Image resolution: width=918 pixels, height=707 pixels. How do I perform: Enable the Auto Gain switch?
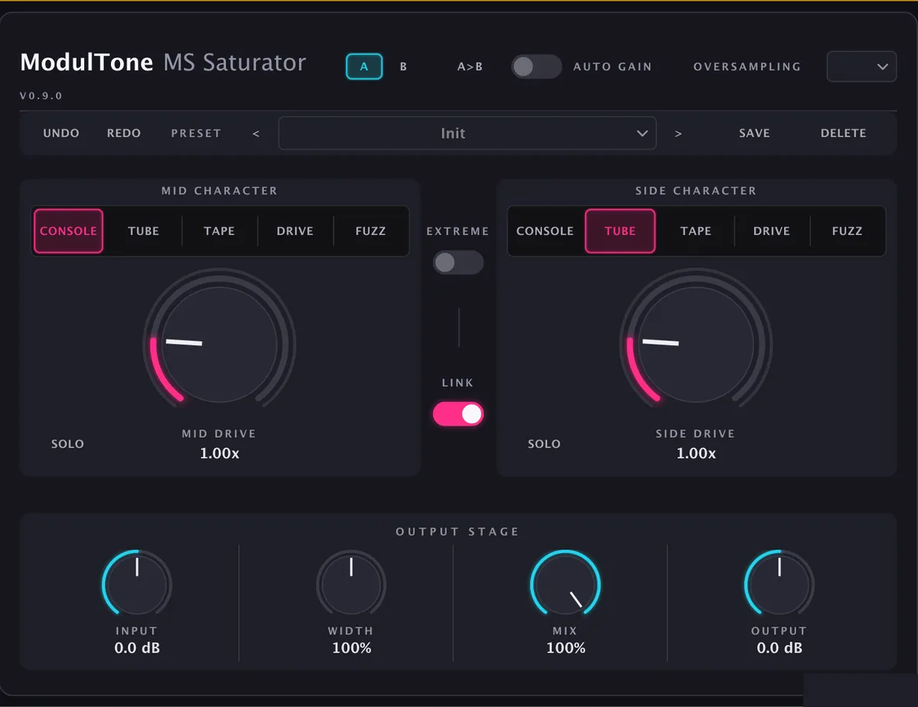point(536,67)
